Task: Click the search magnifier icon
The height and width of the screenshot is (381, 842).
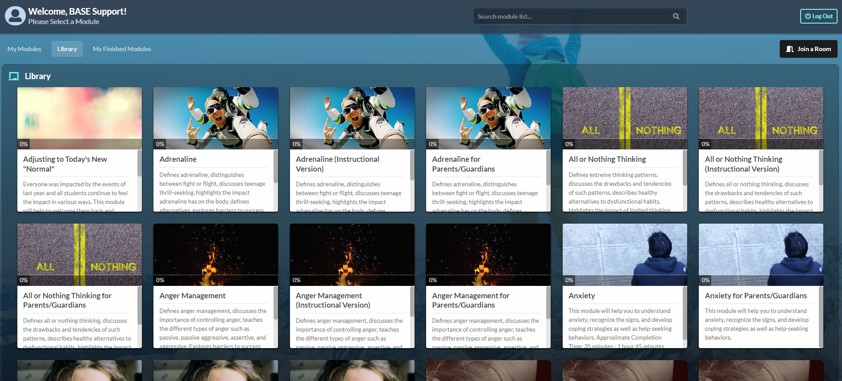Action: [x=676, y=16]
